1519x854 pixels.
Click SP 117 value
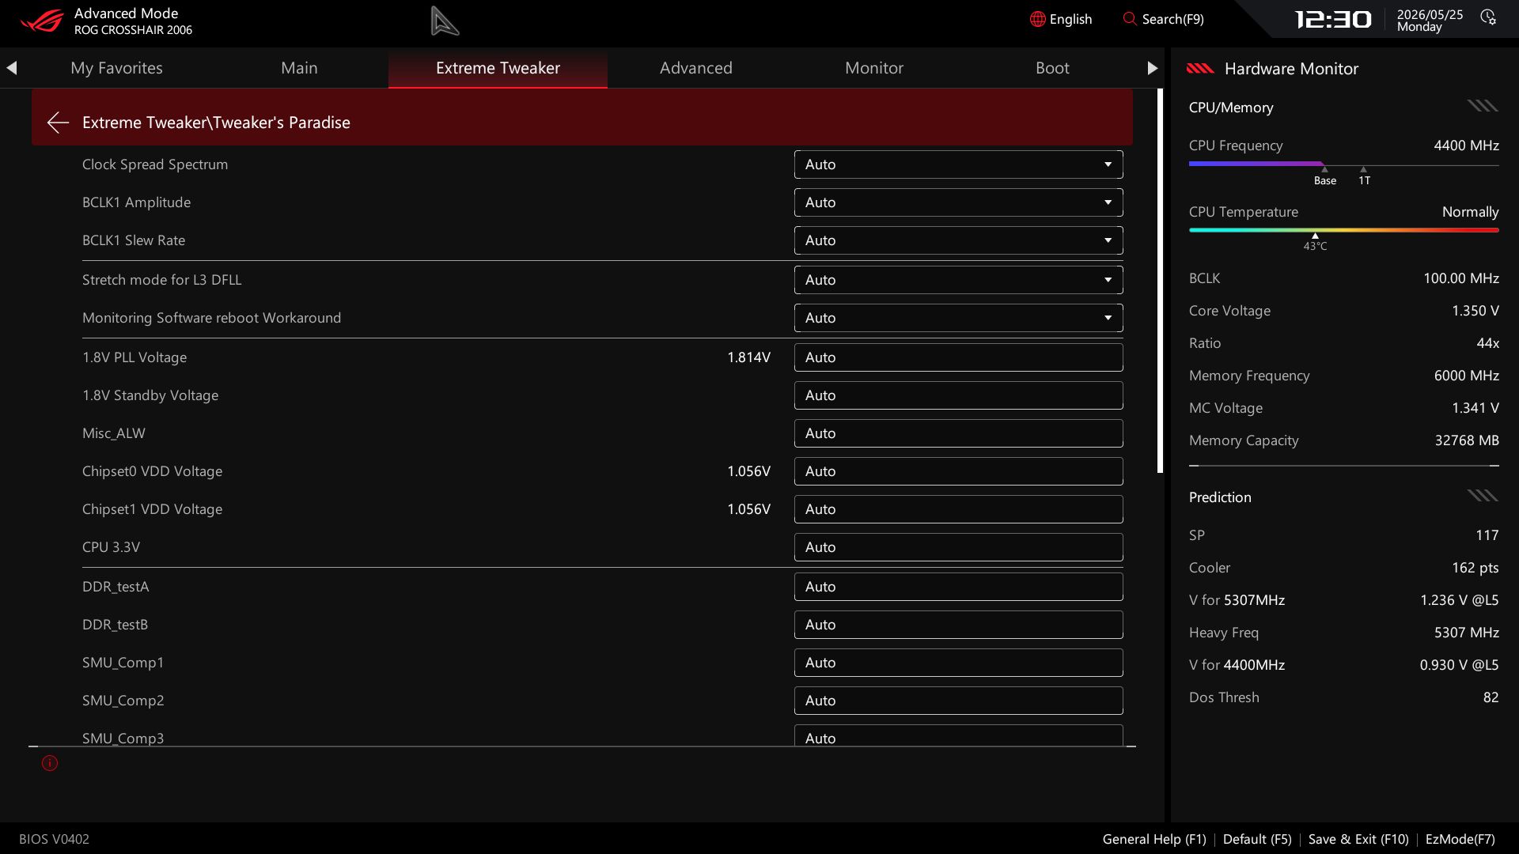point(1487,535)
